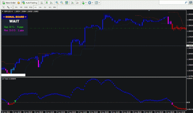Viewport: 193px width, 113px height.
Task: Click the add Indicators icon
Action: coord(83,3)
